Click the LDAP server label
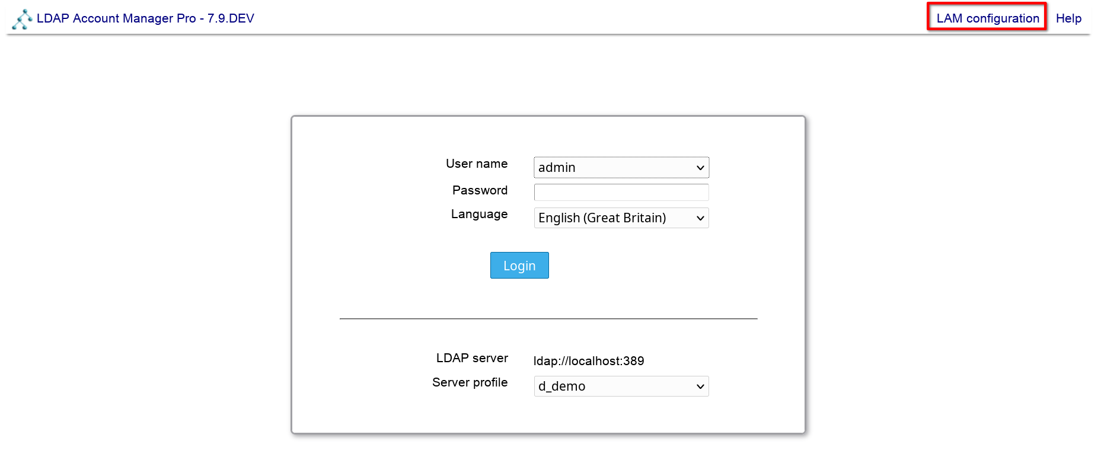1101x460 pixels. click(472, 358)
